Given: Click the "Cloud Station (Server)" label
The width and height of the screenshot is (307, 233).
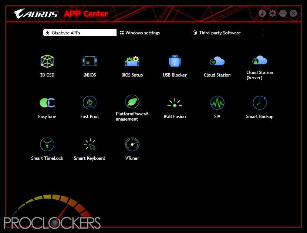Looking at the screenshot, I should point(260,75).
